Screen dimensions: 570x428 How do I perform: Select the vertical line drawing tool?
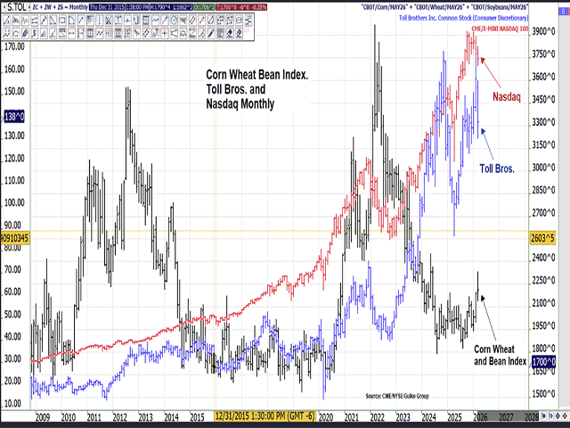99,21
